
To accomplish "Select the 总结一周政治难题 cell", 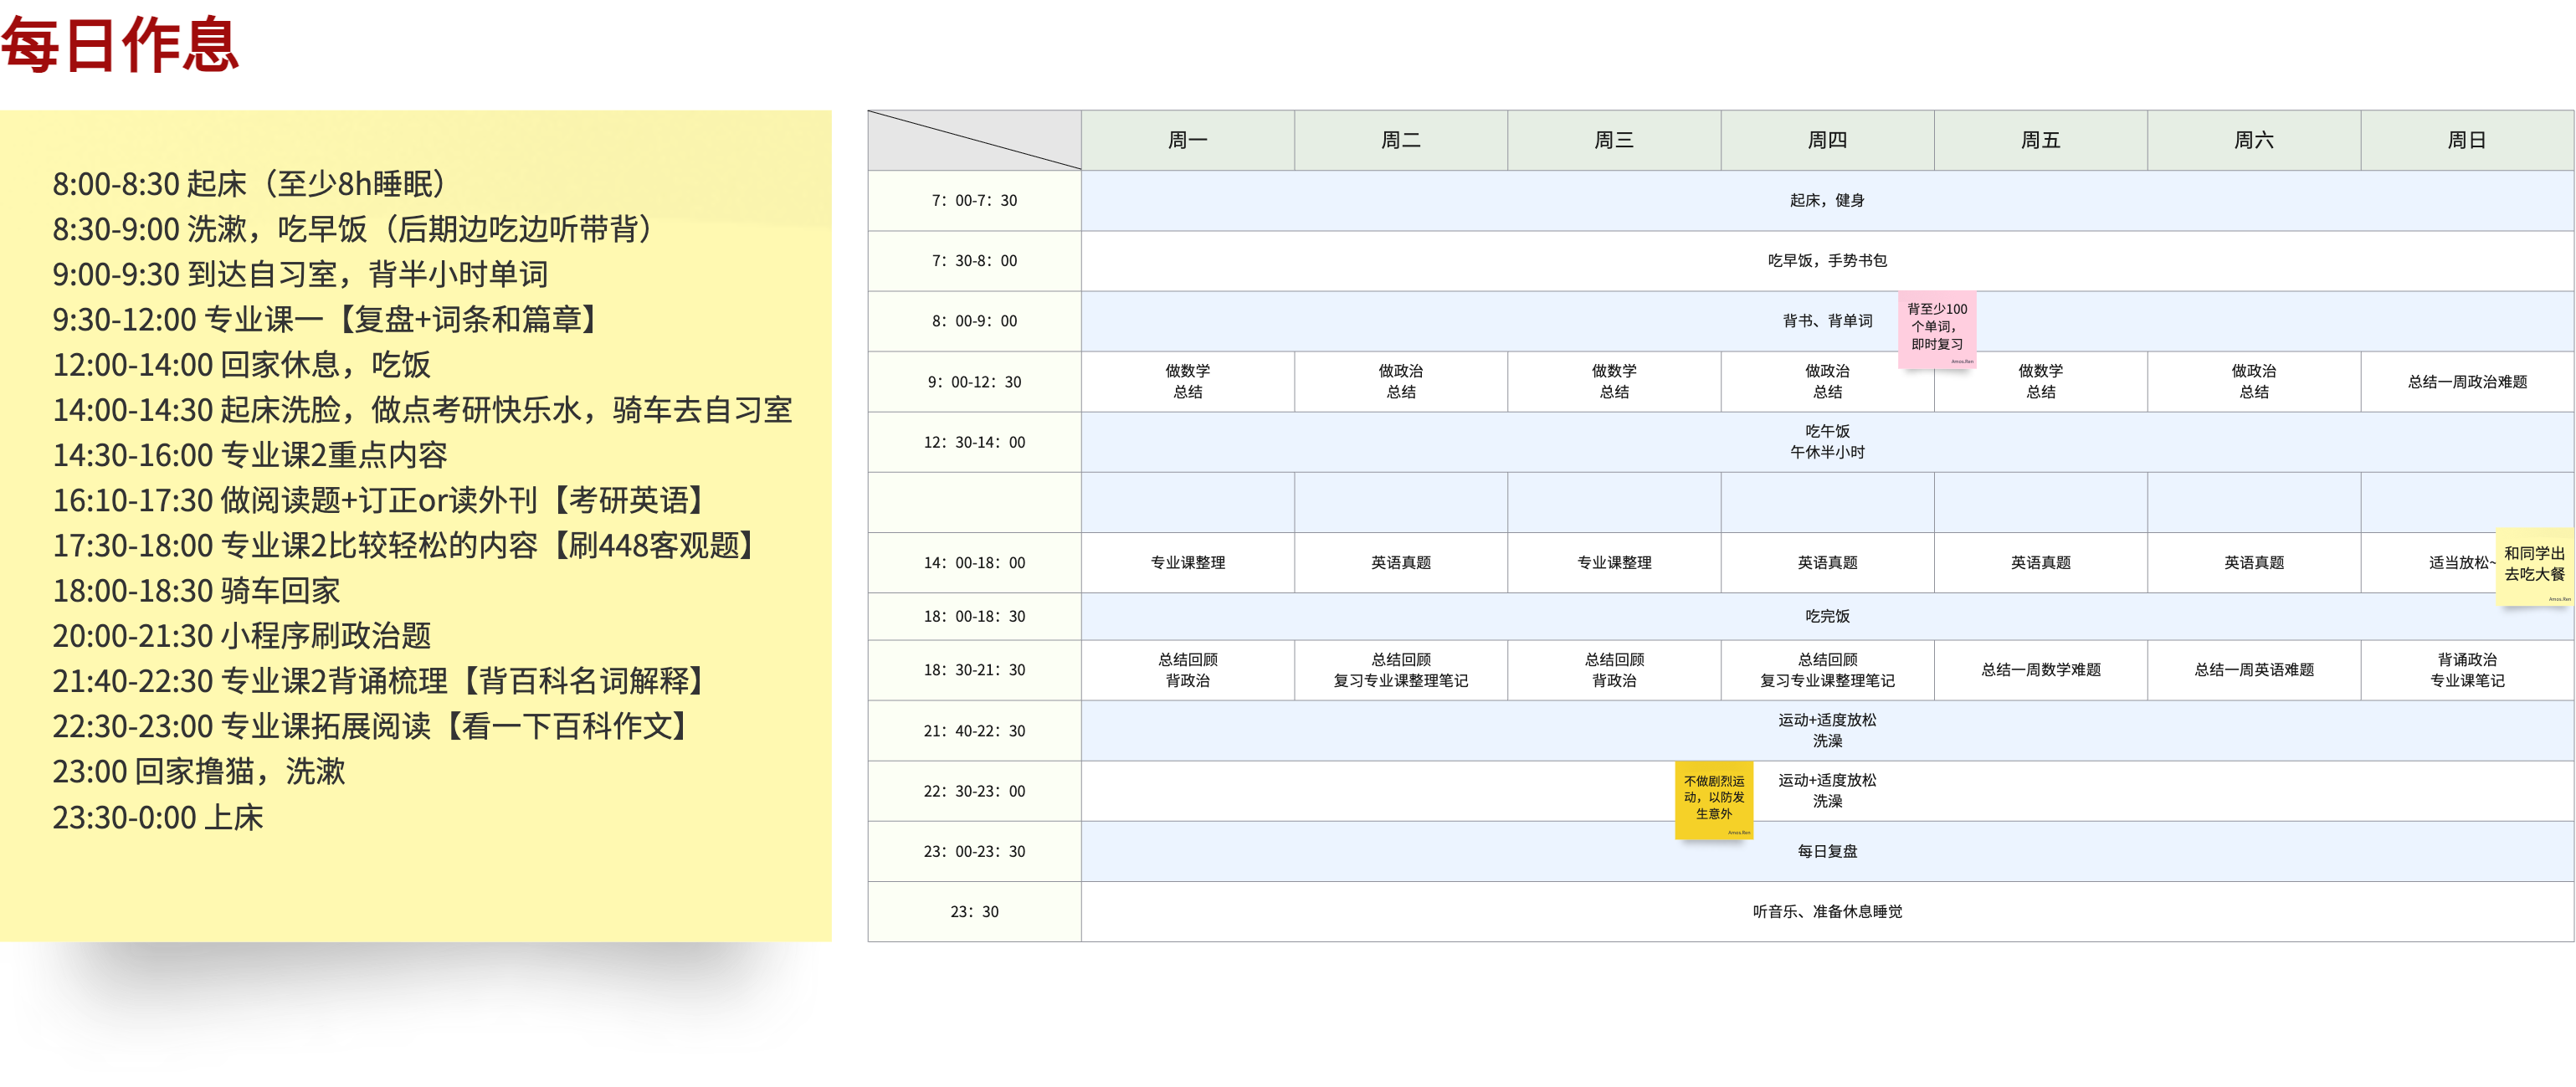I will [x=2466, y=381].
